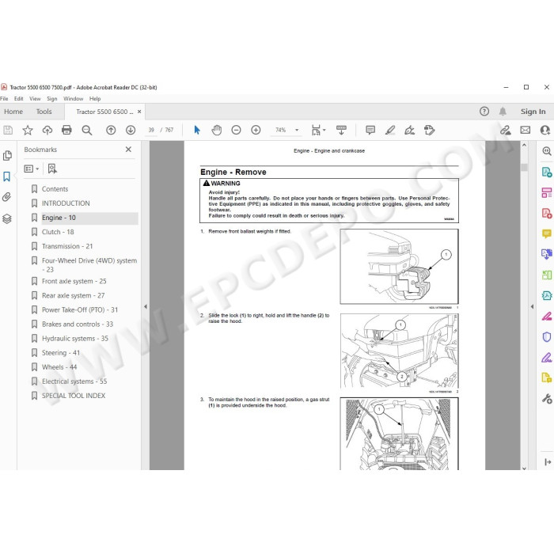Open Front axle system - 25 bookmark

[74, 281]
